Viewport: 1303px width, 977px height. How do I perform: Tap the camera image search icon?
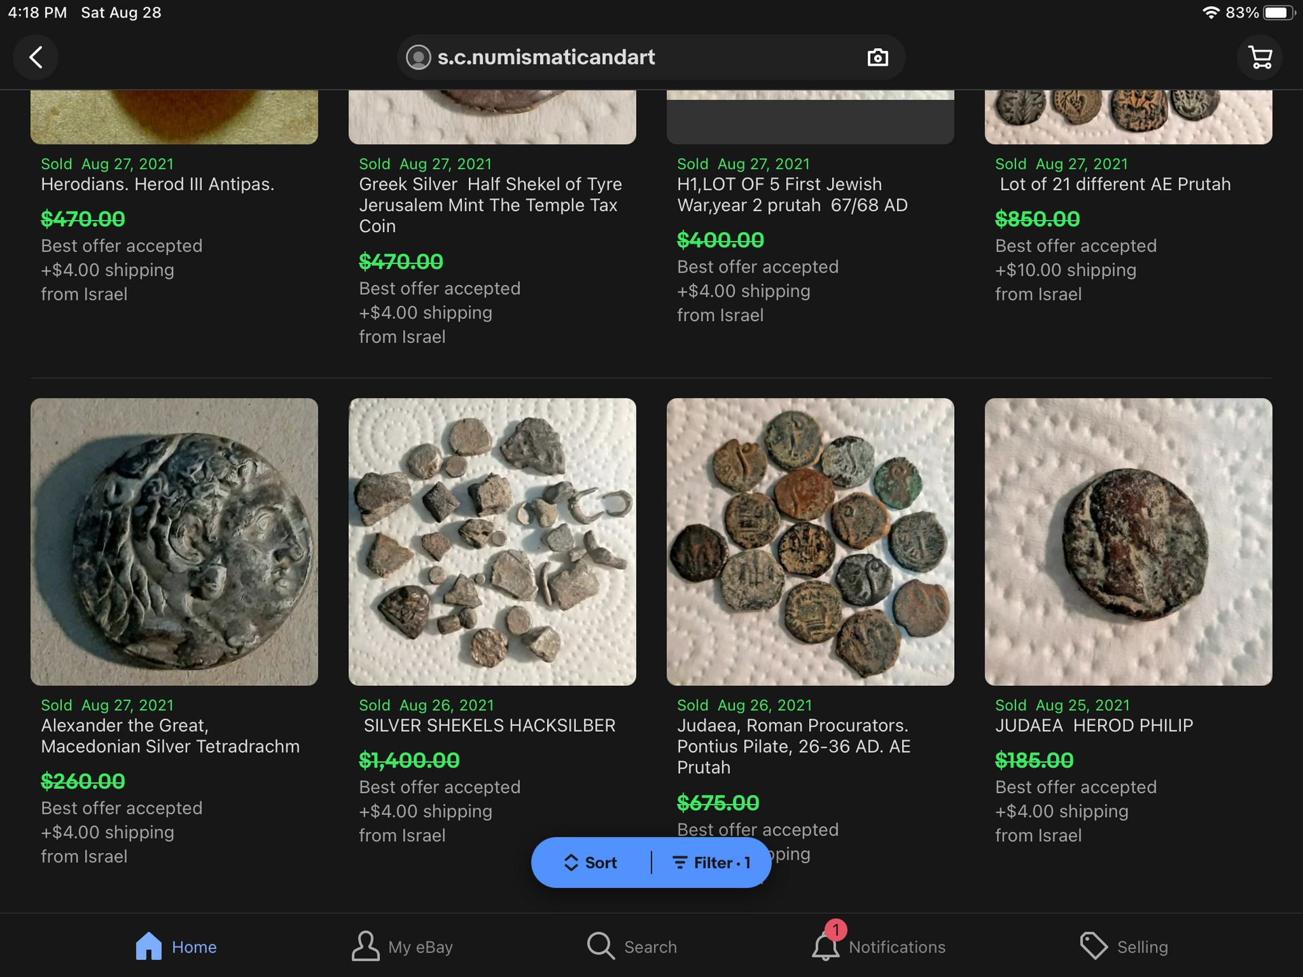click(877, 57)
